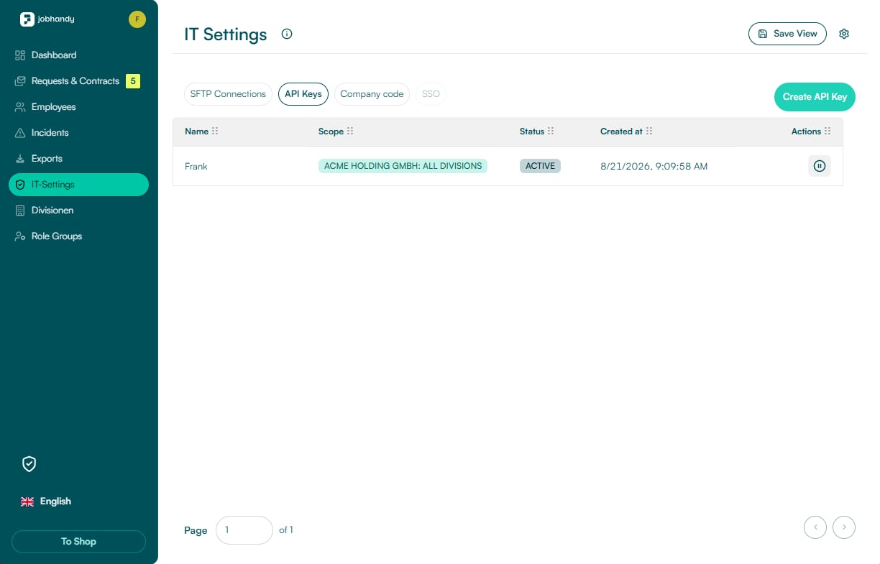Click the jobhandy logo icon
Viewport: 880px width, 564px height.
point(27,19)
